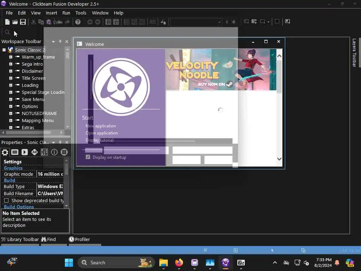Expand the Warm_up_frame tree node
Viewport: 361px width, 271px height.
point(11,57)
